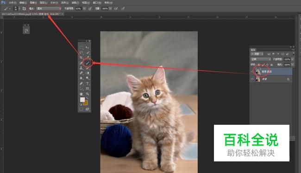This screenshot has height=173, width=301.
Task: Change screen mode from toolbox bottom
Action: [x=88, y=109]
